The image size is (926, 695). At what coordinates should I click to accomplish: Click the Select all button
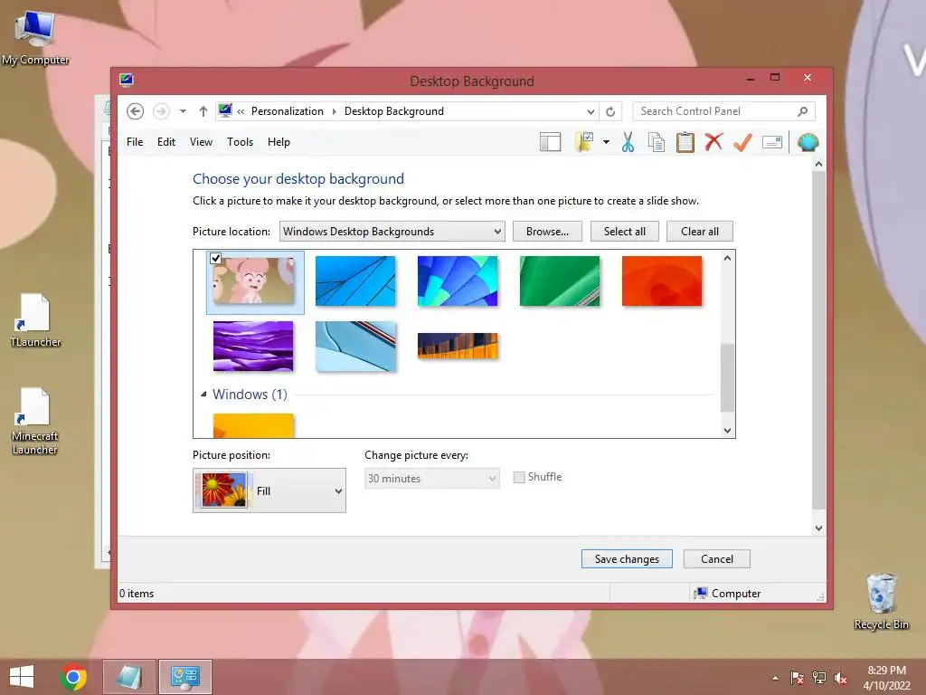[624, 232]
